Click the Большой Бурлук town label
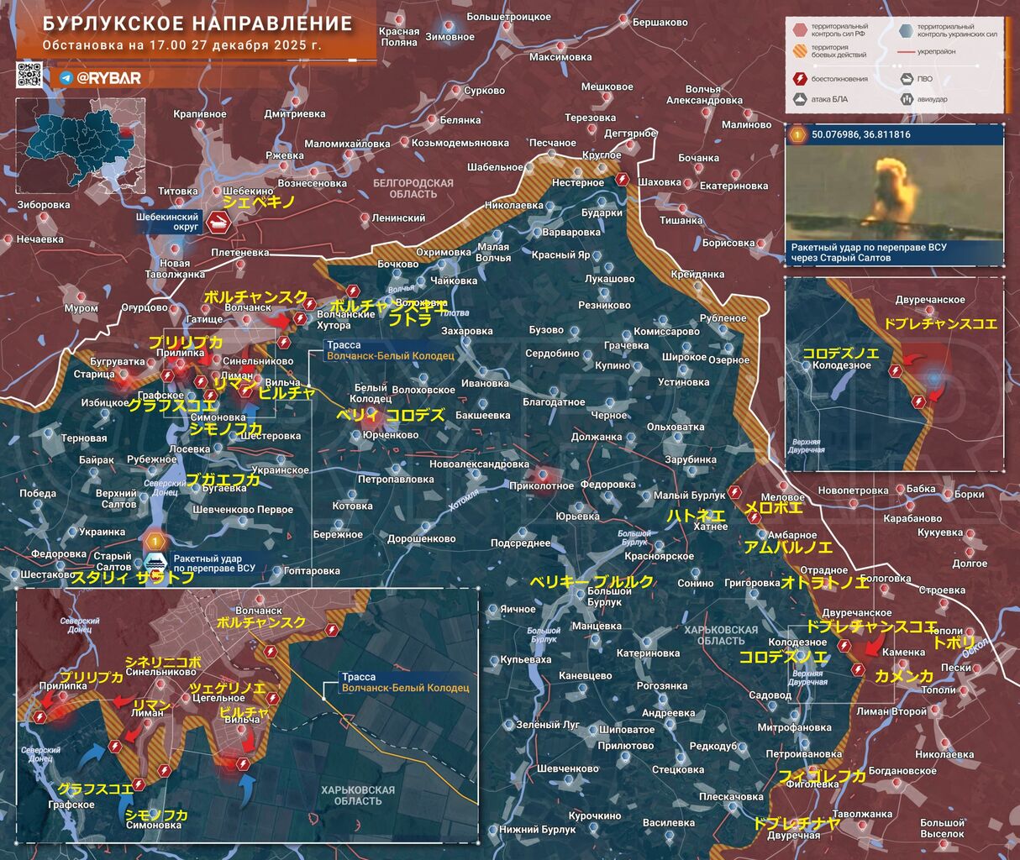This screenshot has width=1020, height=860. pos(609,596)
